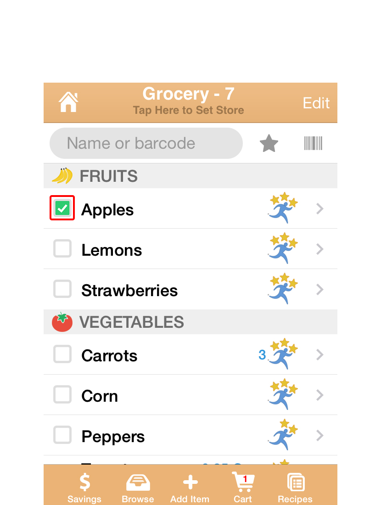Tap the running figure icon beside Corn
The image size is (381, 505).
tap(283, 394)
